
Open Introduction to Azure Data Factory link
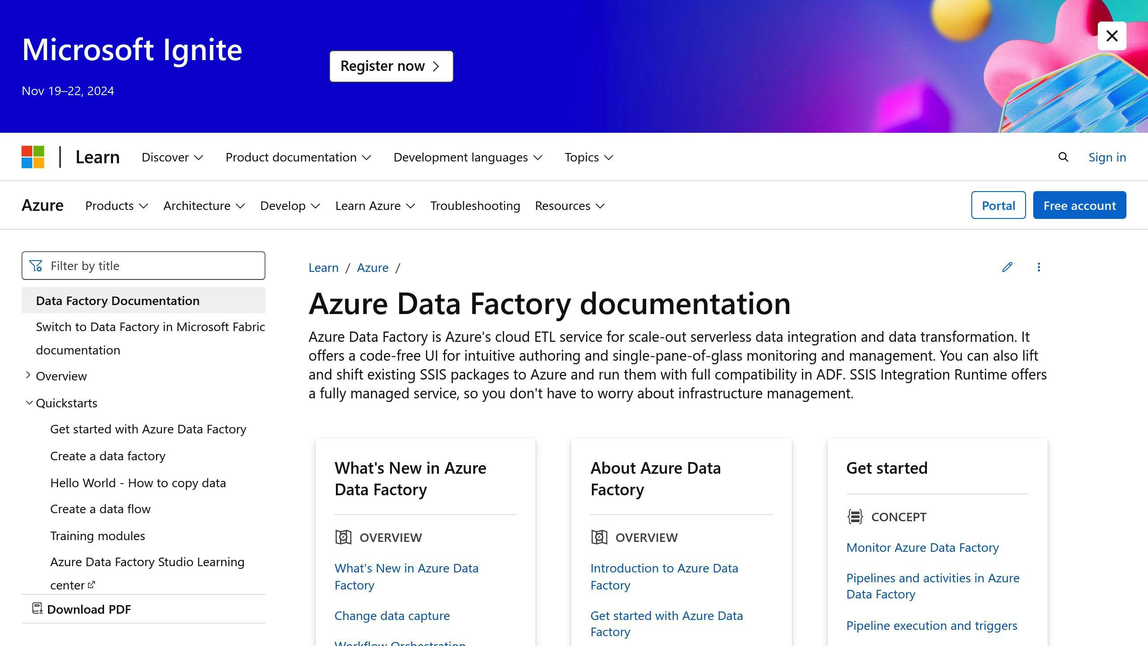[664, 576]
